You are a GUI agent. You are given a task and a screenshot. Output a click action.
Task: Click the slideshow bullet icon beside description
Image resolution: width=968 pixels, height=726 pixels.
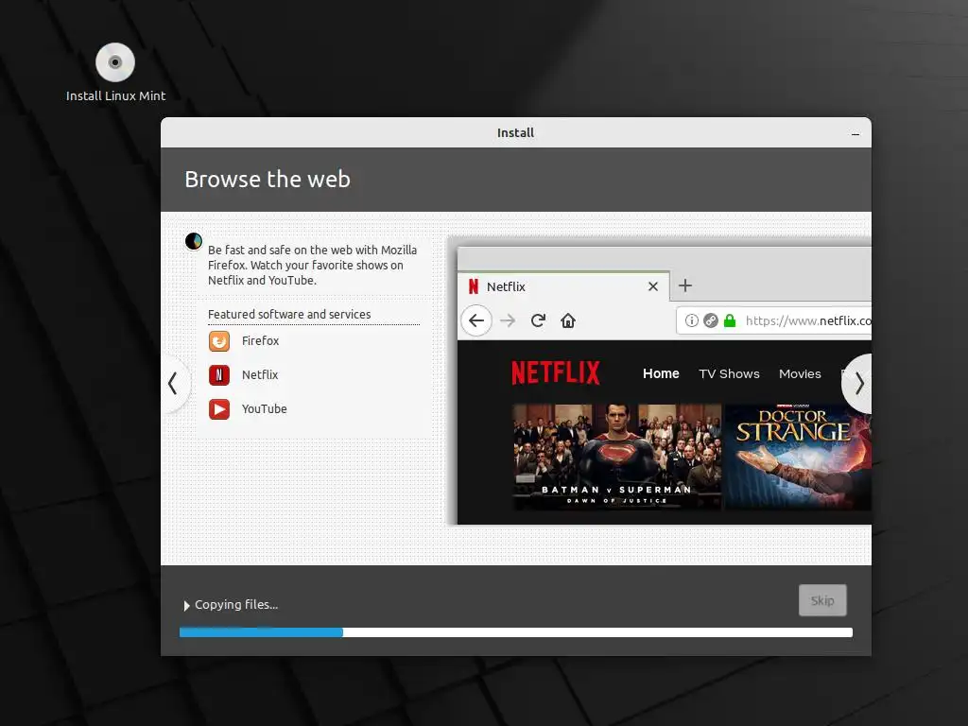(193, 241)
